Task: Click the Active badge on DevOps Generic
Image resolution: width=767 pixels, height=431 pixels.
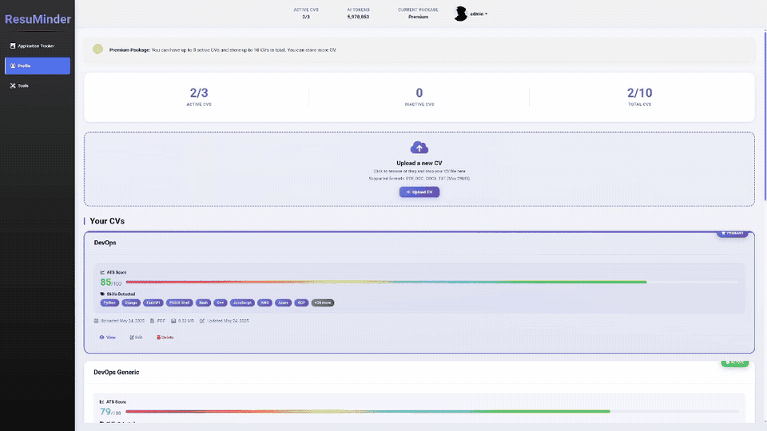Action: [x=735, y=362]
